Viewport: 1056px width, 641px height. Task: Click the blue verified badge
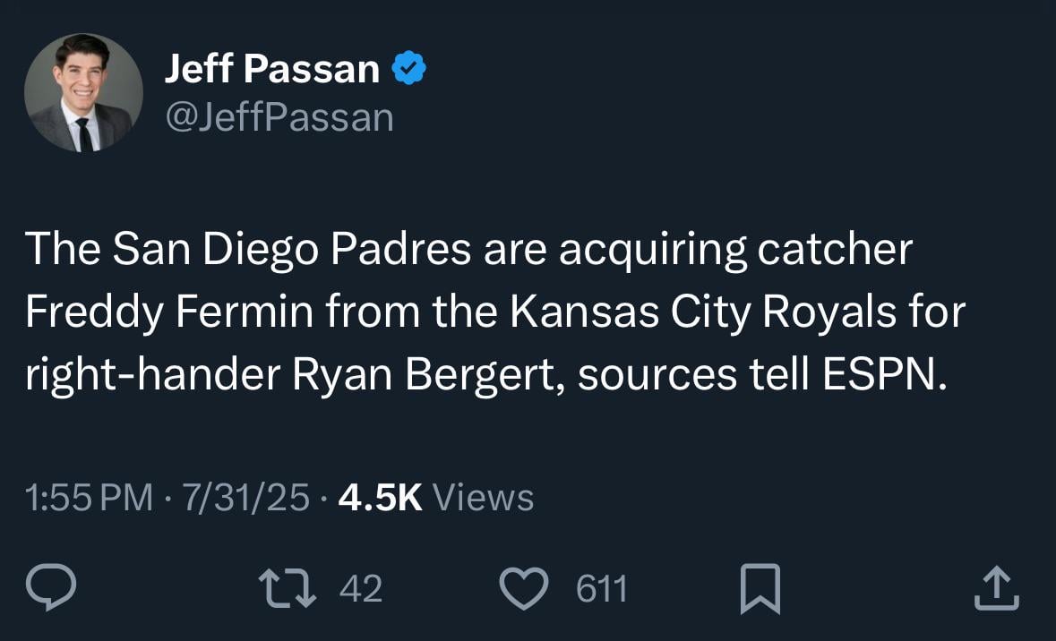(408, 69)
